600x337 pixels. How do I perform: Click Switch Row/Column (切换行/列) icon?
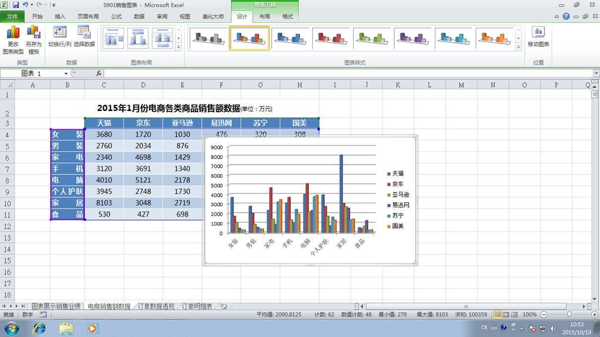[x=60, y=33]
